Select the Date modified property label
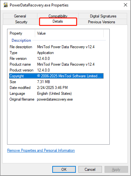Screen dimensions: 131x176 tap(20, 88)
